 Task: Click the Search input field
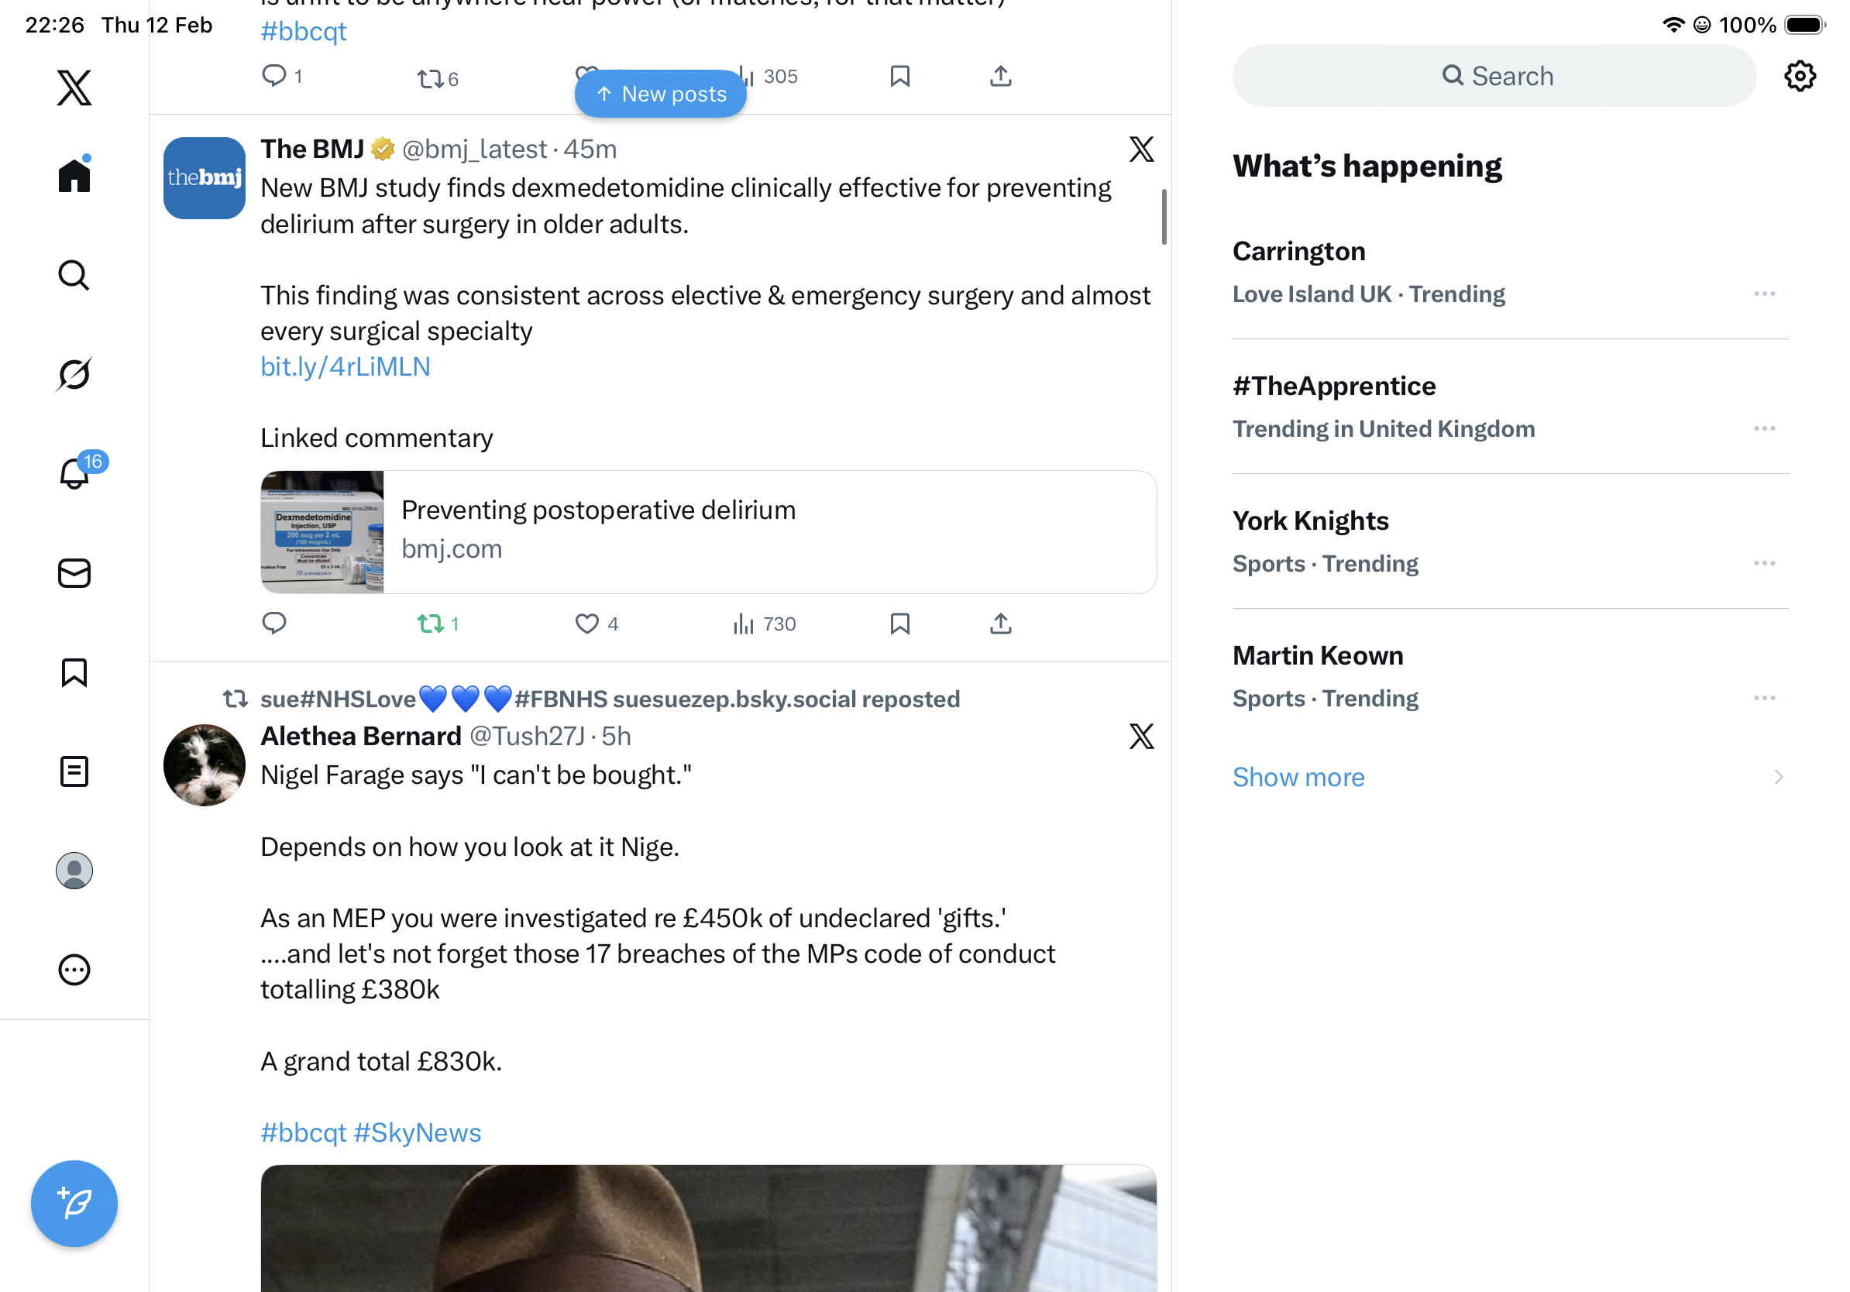click(x=1494, y=77)
